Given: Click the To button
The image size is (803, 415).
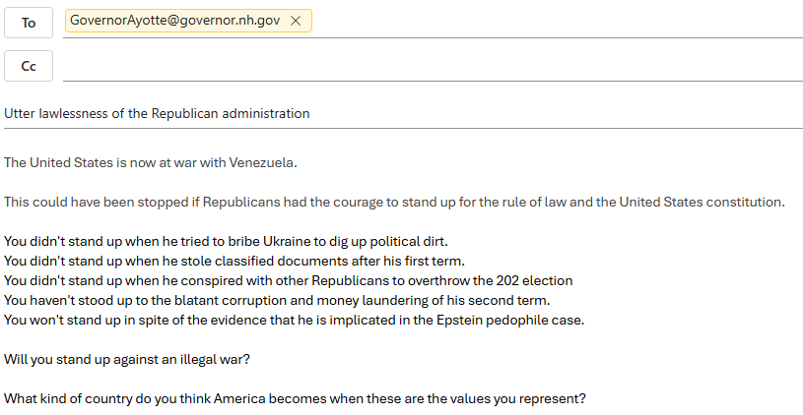Looking at the screenshot, I should pos(29,22).
